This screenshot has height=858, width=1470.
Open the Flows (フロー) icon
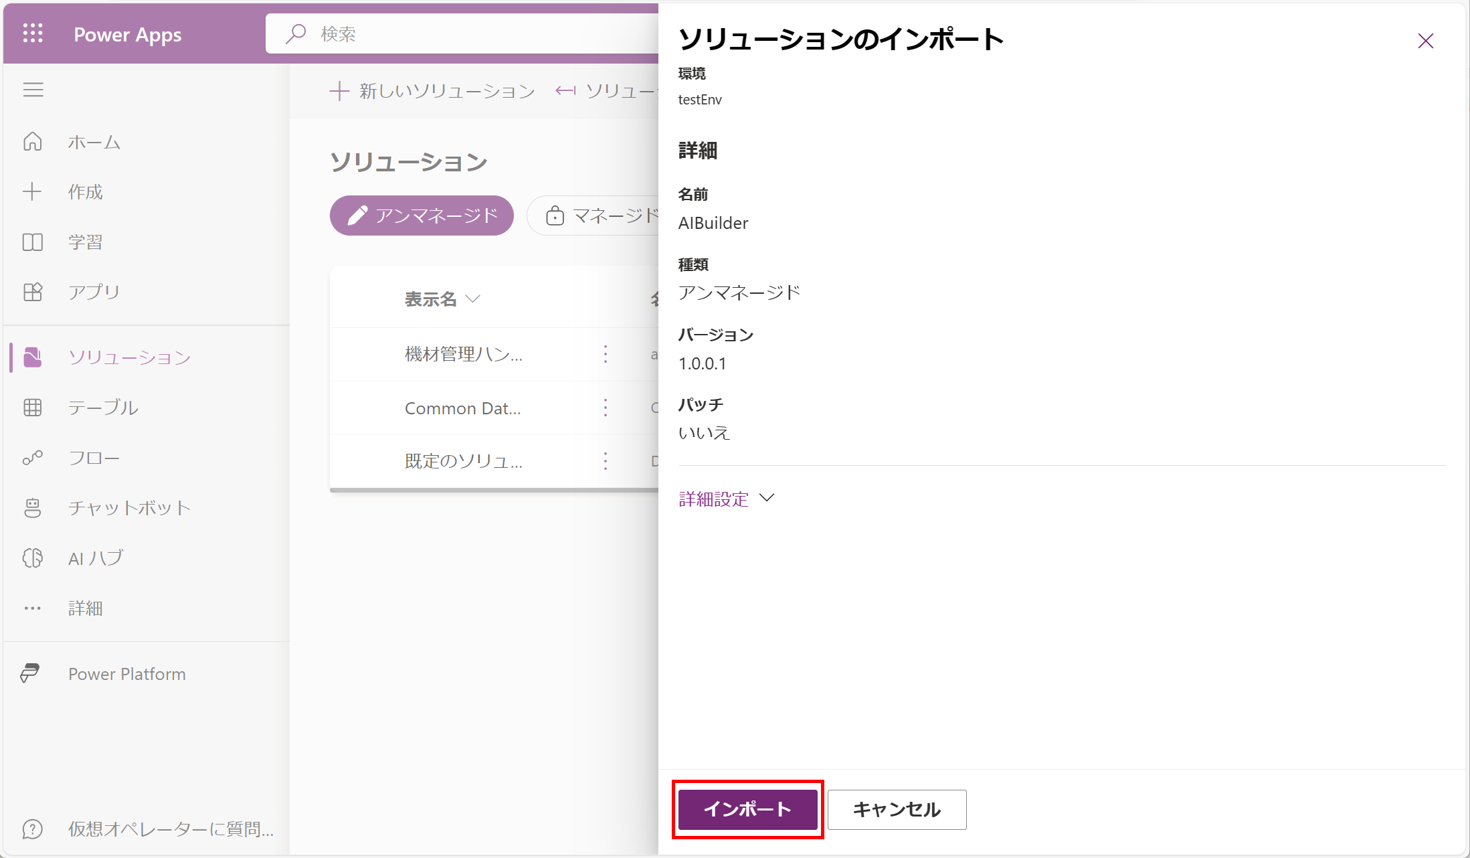[33, 458]
